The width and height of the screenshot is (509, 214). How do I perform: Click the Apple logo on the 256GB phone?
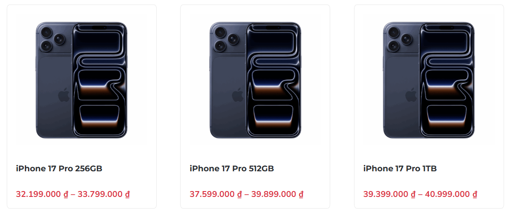click(x=64, y=95)
